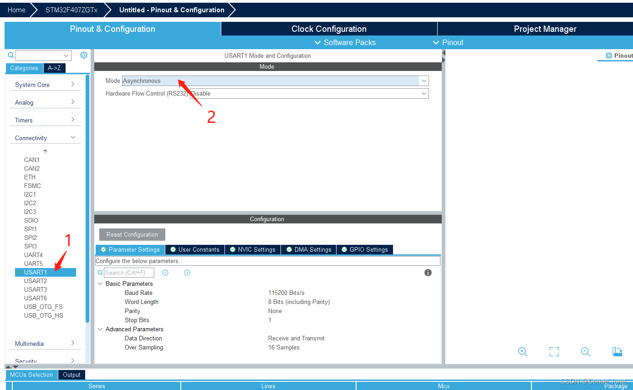The image size is (633, 390).
Task: Select the Parameter Settings tab
Action: (x=130, y=249)
